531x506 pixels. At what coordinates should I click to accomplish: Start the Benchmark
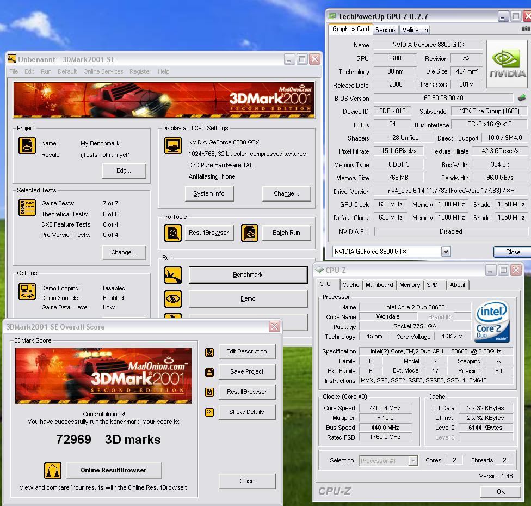click(248, 275)
